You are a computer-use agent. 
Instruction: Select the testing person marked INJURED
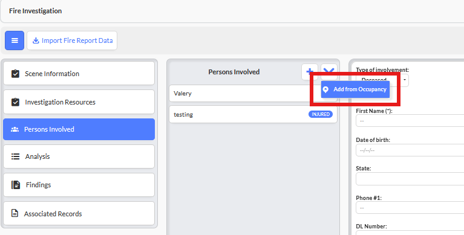click(x=253, y=114)
